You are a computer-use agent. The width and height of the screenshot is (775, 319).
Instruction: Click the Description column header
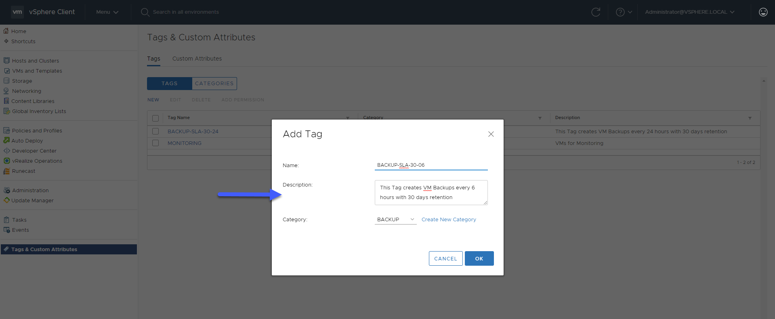(x=567, y=118)
